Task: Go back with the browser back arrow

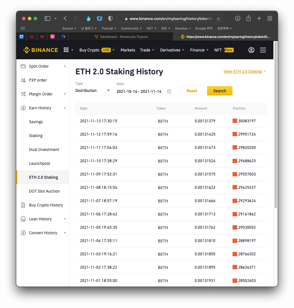Action: coord(65,19)
